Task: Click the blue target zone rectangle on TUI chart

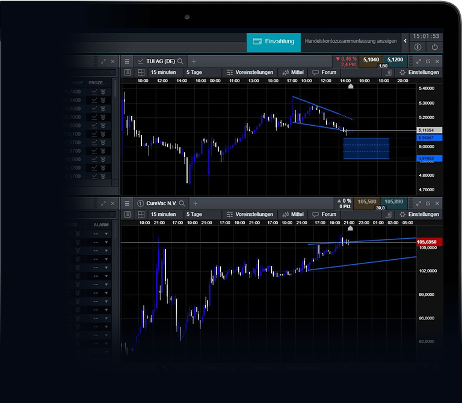Action: click(366, 149)
